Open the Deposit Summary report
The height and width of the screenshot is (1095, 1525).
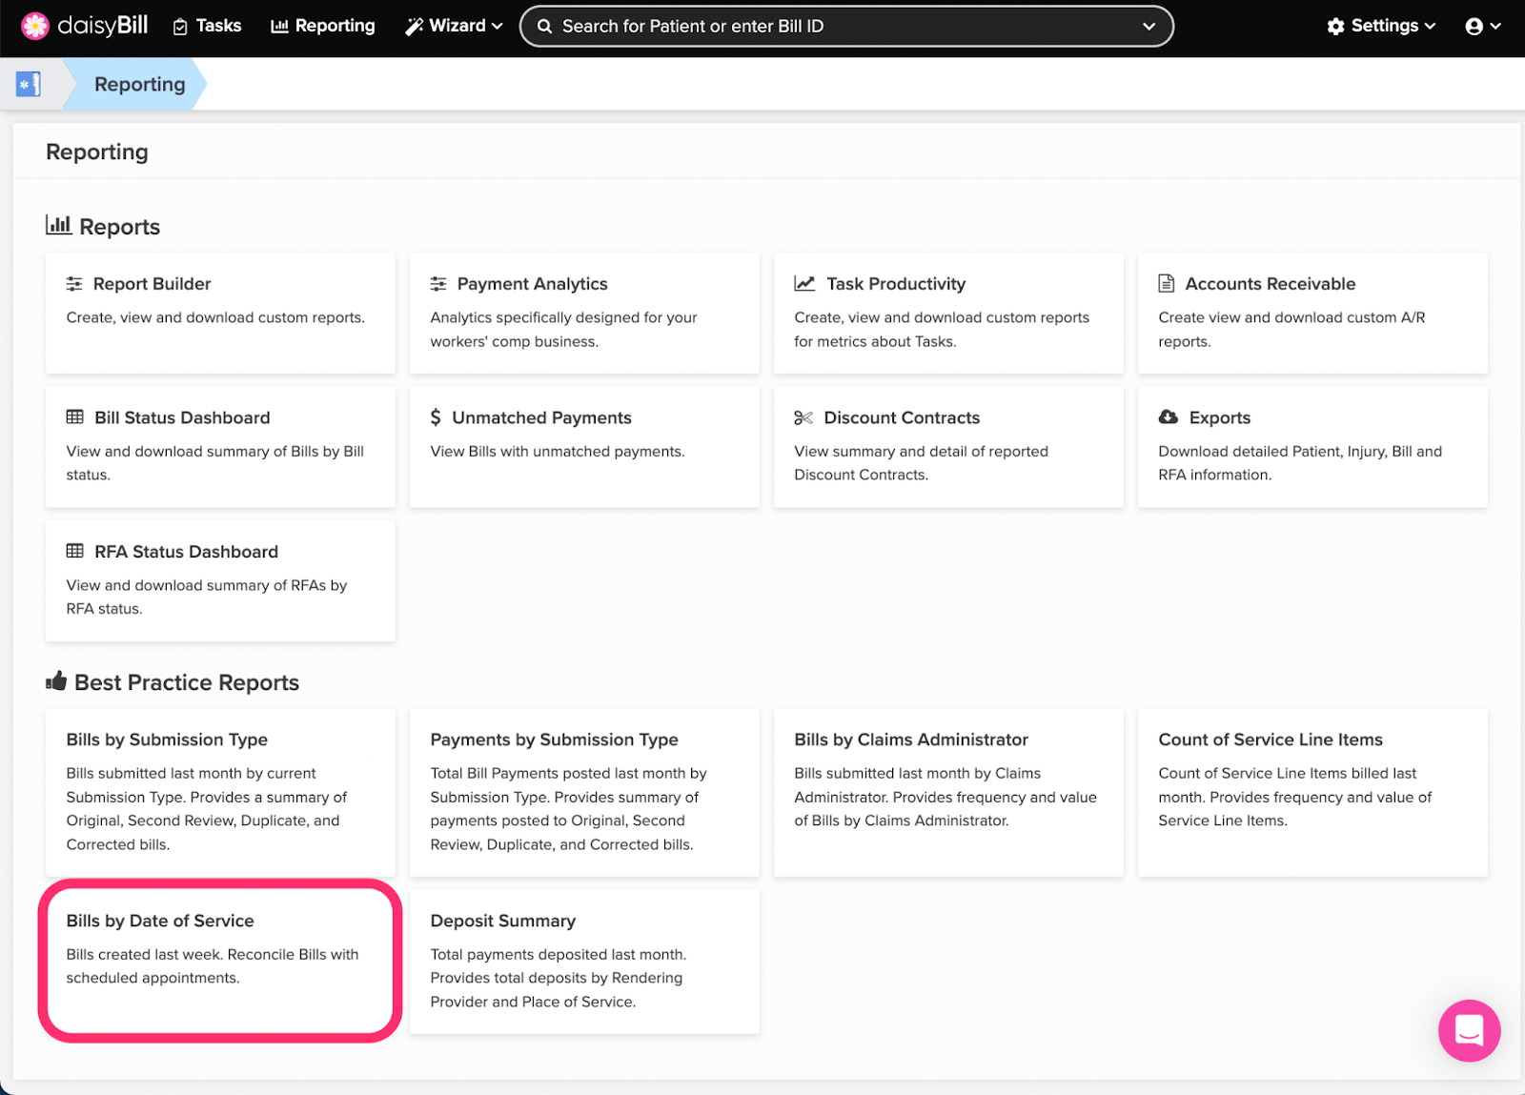(x=584, y=961)
